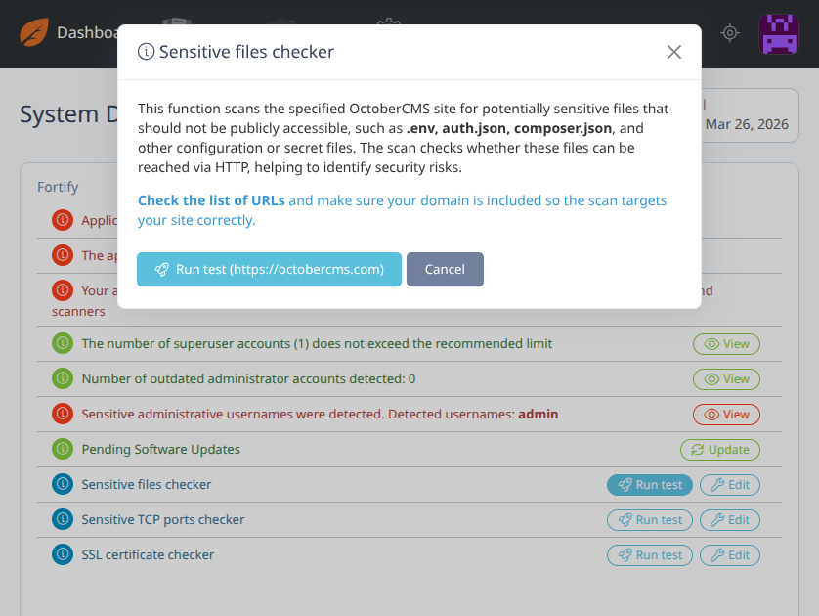This screenshot has width=819, height=616.
Task: Click the blue Sensitive TCP ports status icon
Action: (x=63, y=520)
